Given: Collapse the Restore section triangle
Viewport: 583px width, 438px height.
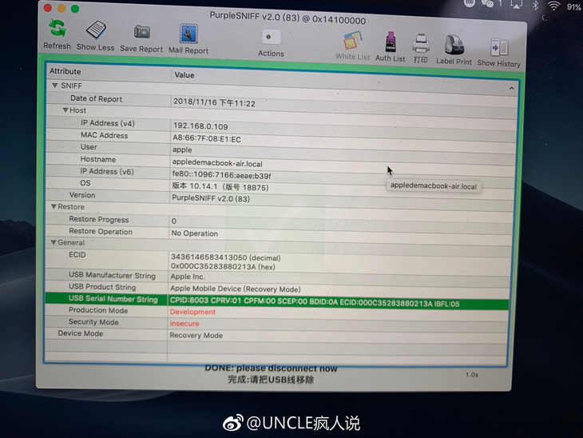Looking at the screenshot, I should [53, 207].
